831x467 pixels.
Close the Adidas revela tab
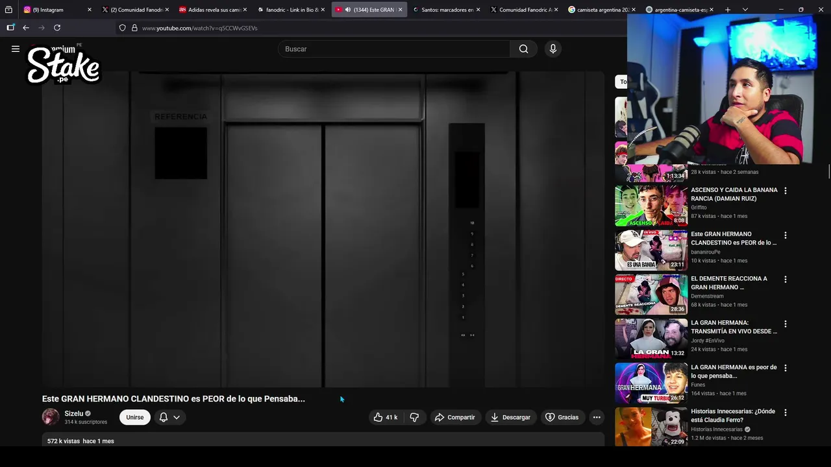pos(245,10)
